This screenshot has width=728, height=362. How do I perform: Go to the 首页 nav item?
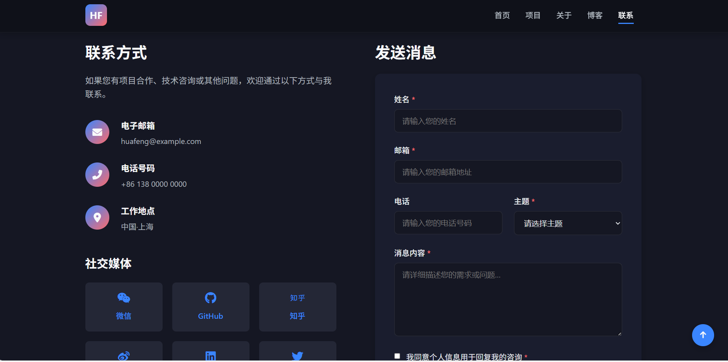(502, 15)
